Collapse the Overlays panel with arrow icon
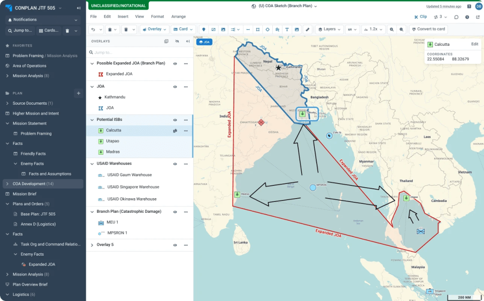Image resolution: width=484 pixels, height=301 pixels. coord(188,41)
